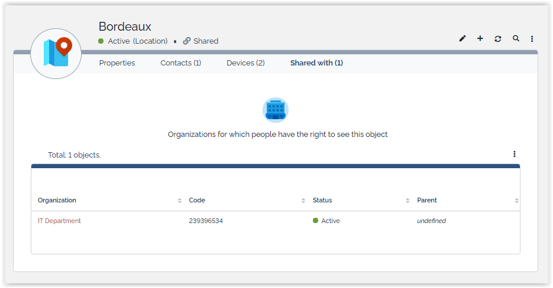This screenshot has width=553, height=288.
Task: Open the IT Department organization link
Action: click(59, 221)
